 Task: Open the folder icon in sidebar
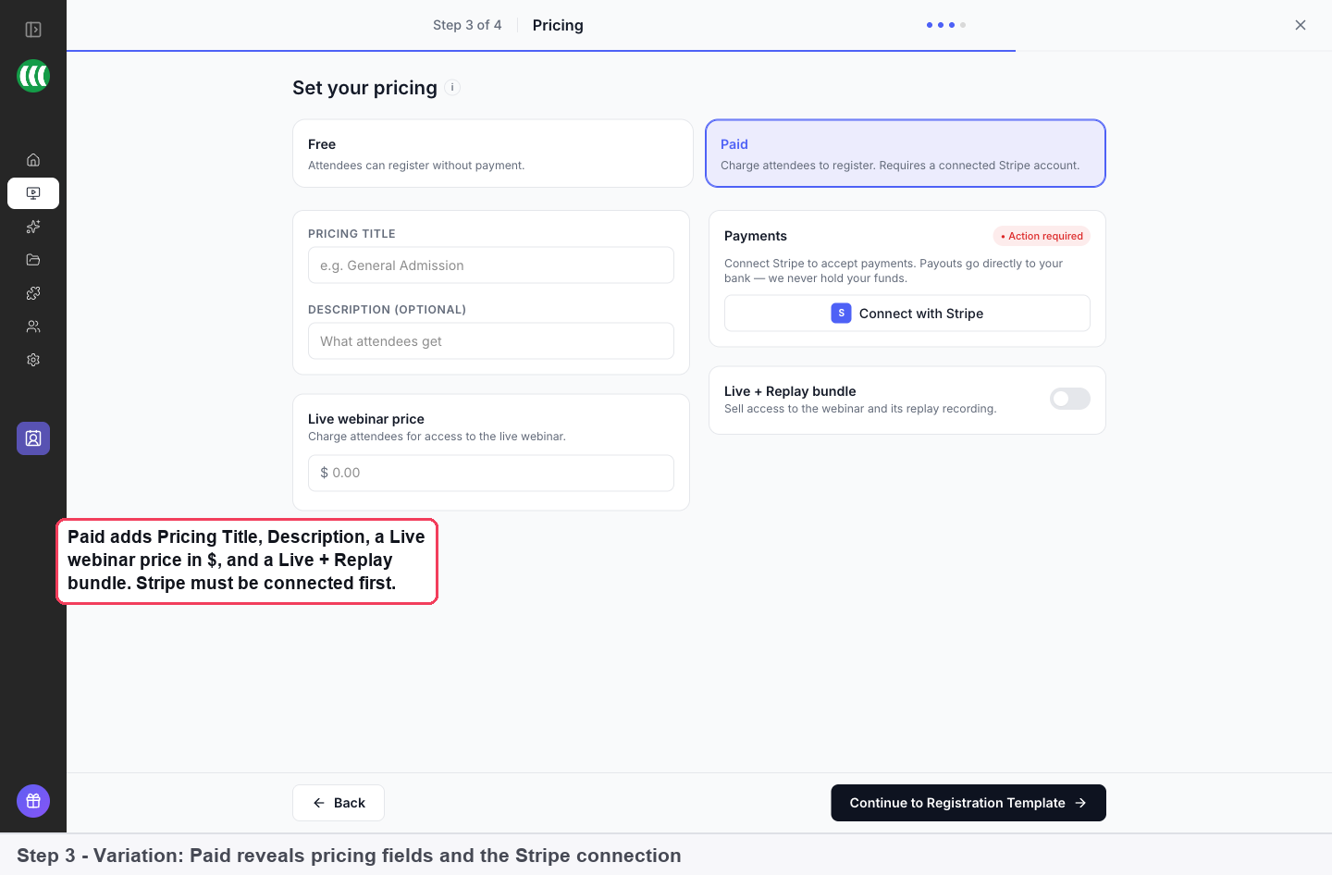click(33, 260)
